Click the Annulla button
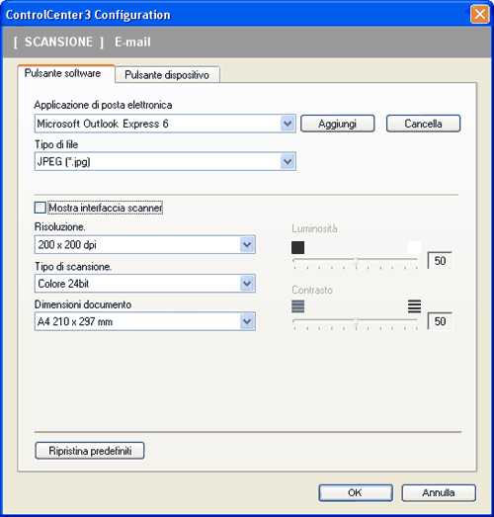 coord(439,493)
